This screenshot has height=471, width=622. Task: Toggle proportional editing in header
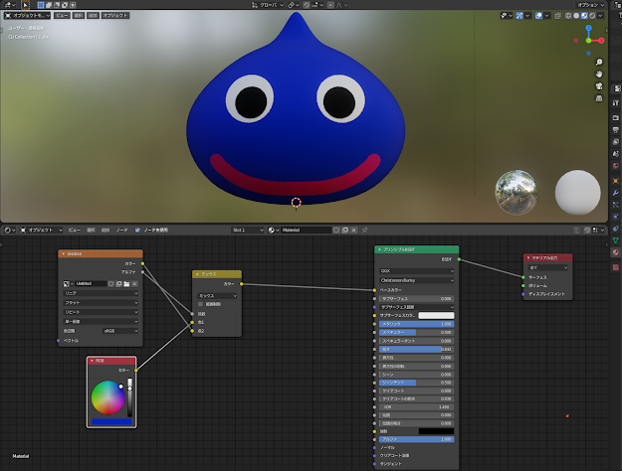coord(330,5)
